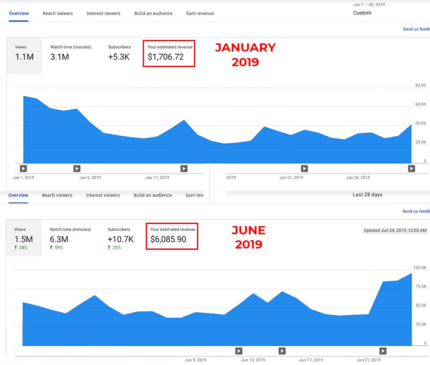Viewport: 430px width, 365px height.
Task: Switch to the Build an audience tab
Action: pos(154,13)
